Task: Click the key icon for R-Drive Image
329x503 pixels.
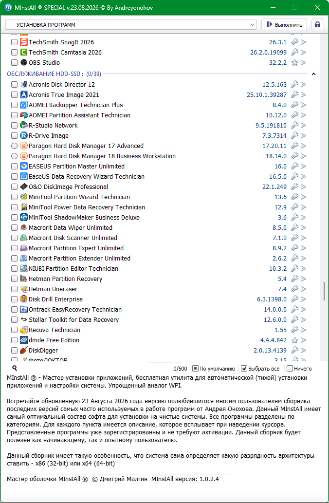Action: click(294, 136)
